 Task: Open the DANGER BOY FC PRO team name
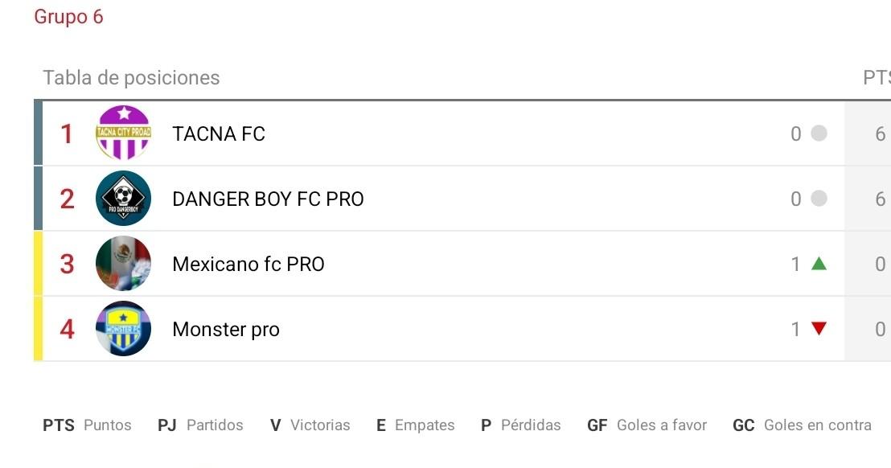point(268,199)
